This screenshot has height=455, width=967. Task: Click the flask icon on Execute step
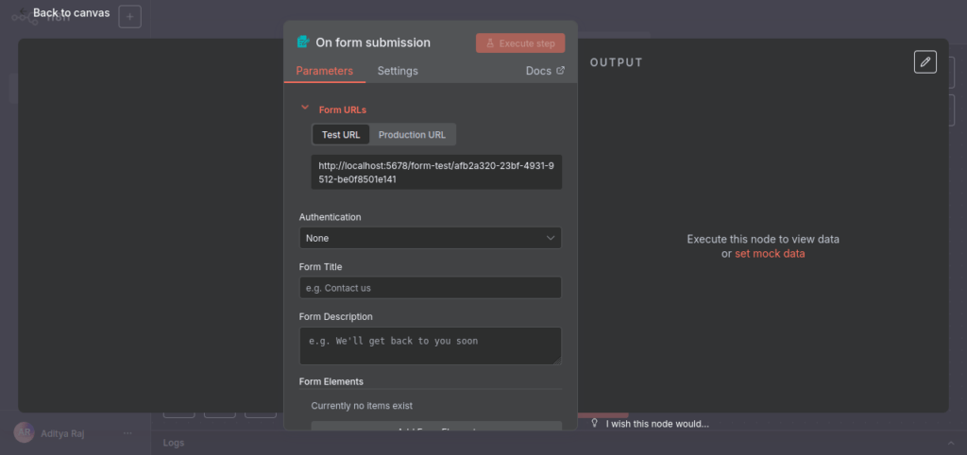pos(489,43)
